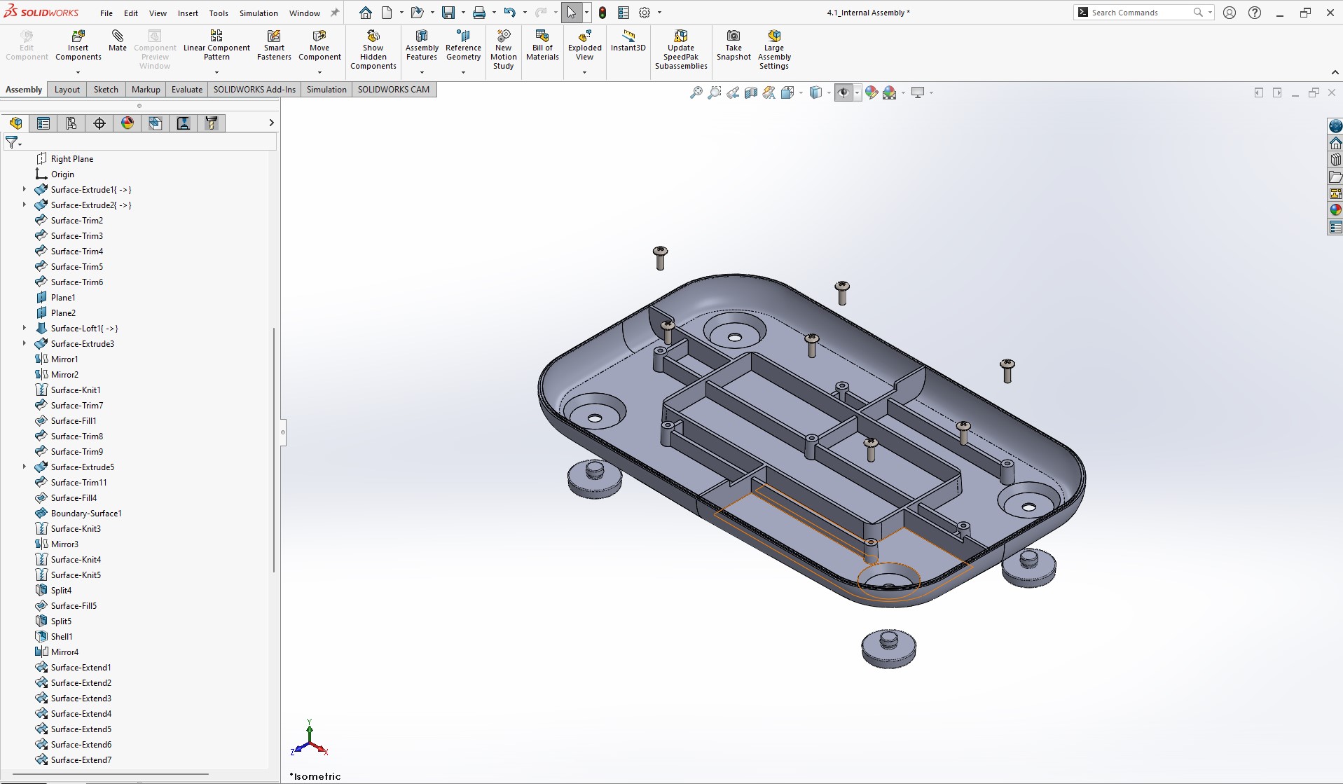The height and width of the screenshot is (784, 1343).
Task: Open the Smart Fasteners tool
Action: pos(274,45)
